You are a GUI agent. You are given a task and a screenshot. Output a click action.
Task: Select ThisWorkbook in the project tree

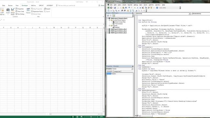(119, 24)
